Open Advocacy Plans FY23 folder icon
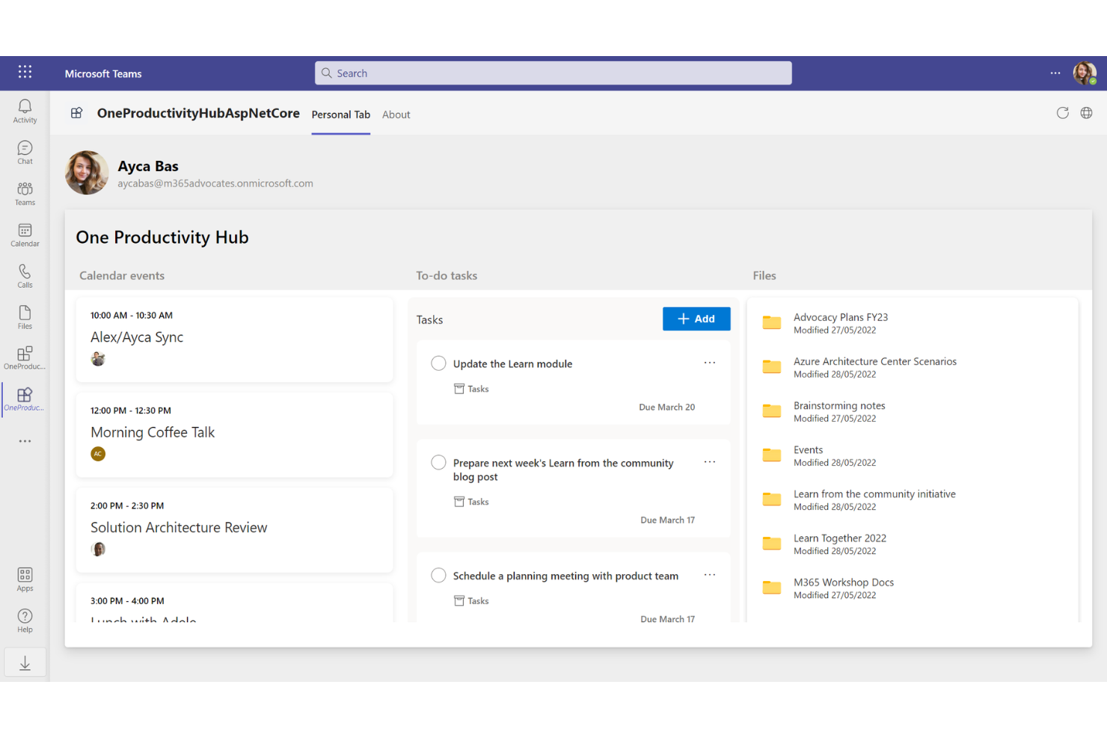Viewport: 1107px width, 738px height. (x=772, y=322)
